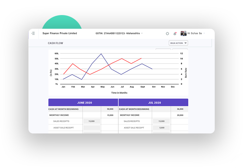Screen dimensions: 248x168
Task: Select the JUNE 2020 column header
Action: click(83, 103)
